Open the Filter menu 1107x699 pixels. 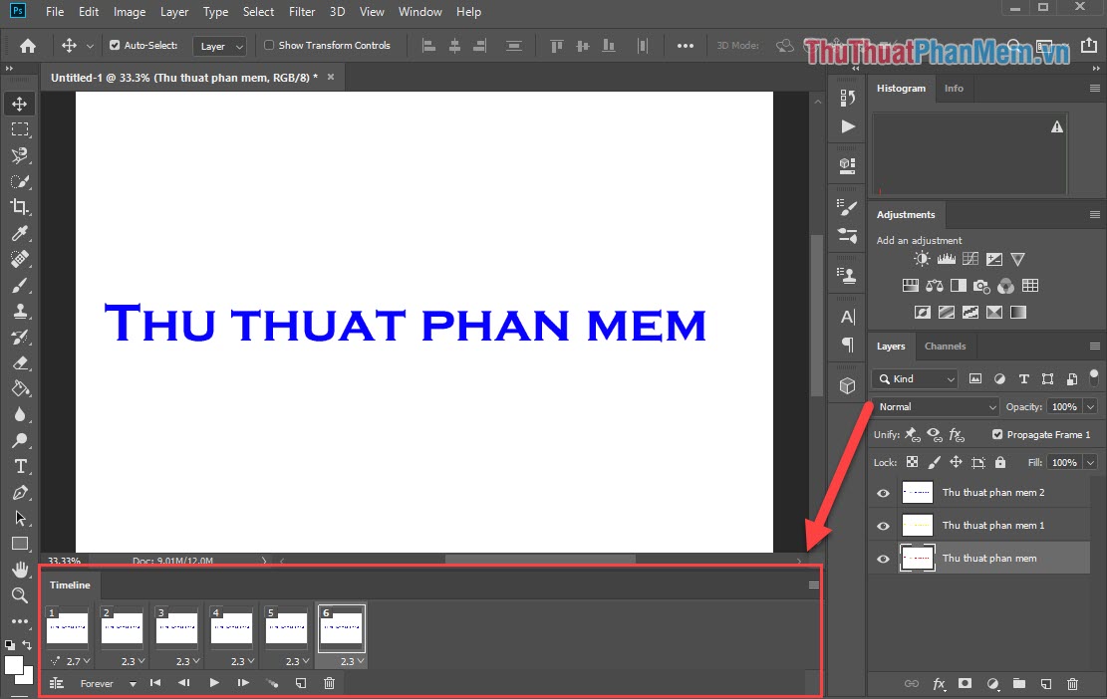click(x=301, y=11)
